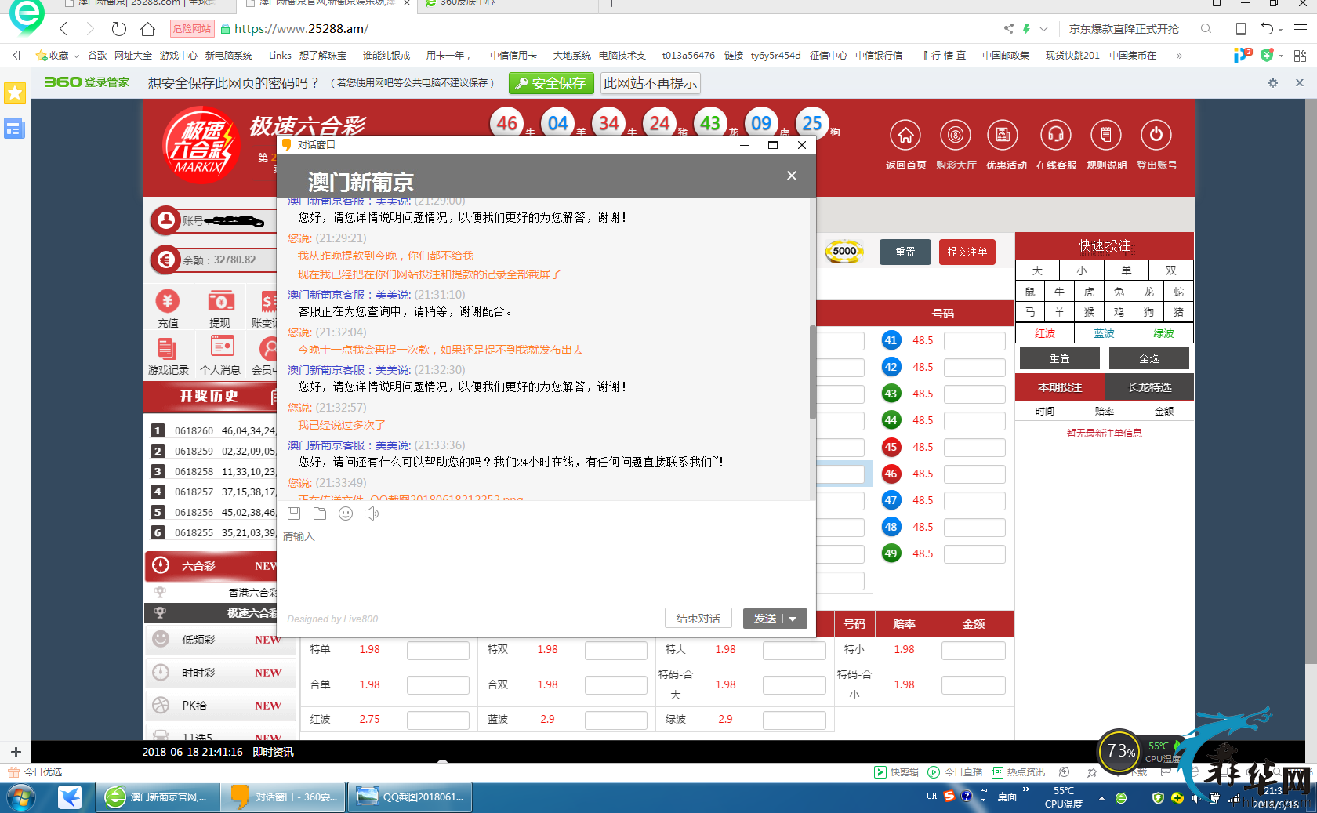Close the 澳门新葡京 chat header with X
This screenshot has width=1317, height=813.
click(792, 176)
